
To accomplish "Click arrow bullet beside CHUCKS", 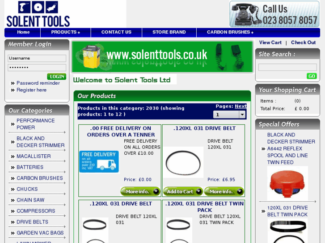I will pyautogui.click(x=13, y=189).
